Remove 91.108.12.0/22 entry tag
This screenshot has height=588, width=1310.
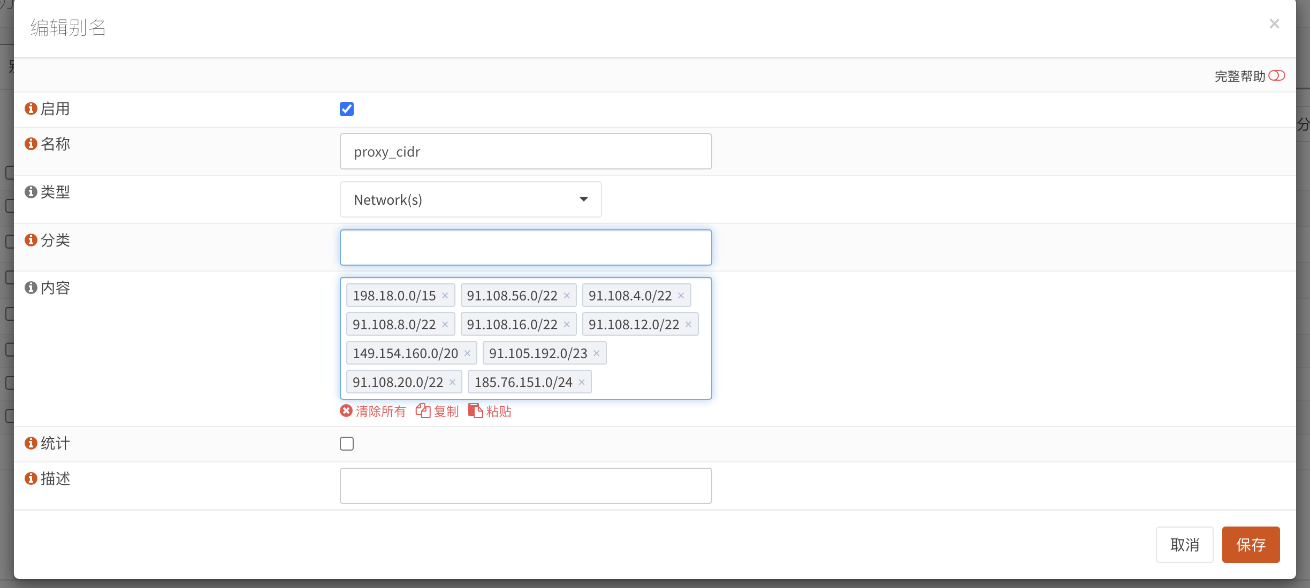click(x=689, y=324)
